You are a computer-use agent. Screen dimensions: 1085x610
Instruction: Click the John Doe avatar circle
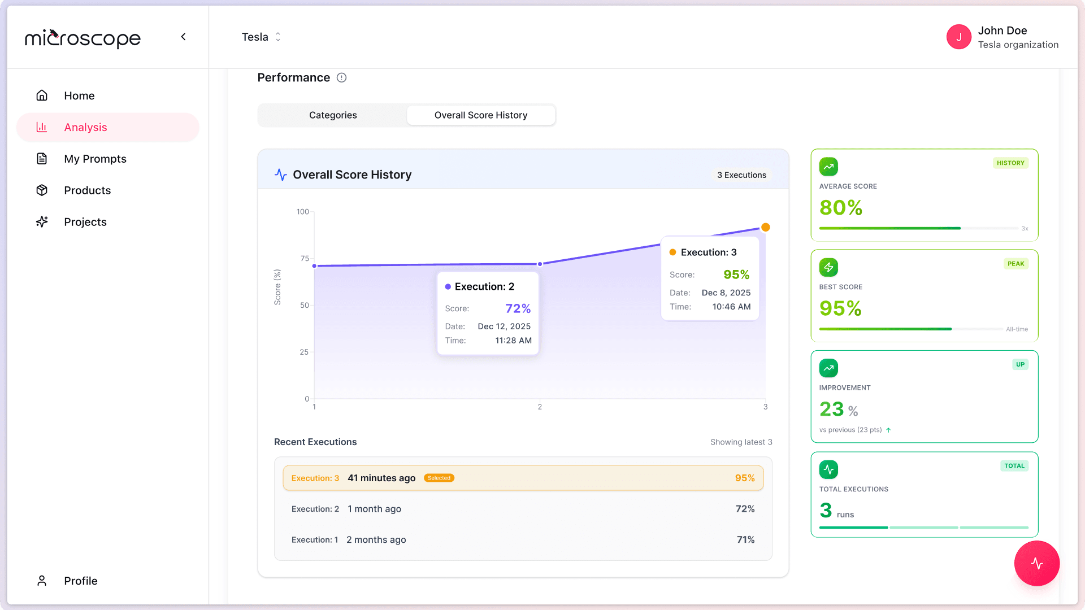958,37
